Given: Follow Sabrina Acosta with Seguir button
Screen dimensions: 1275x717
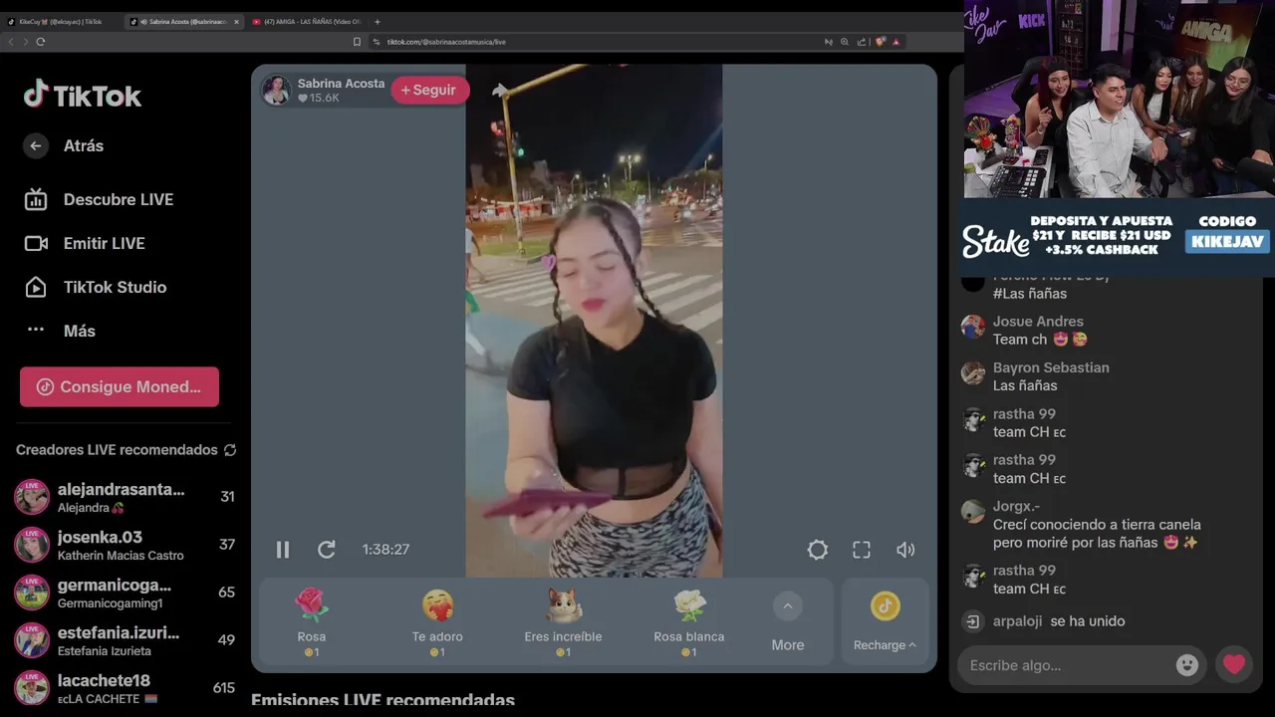Looking at the screenshot, I should click(x=429, y=90).
